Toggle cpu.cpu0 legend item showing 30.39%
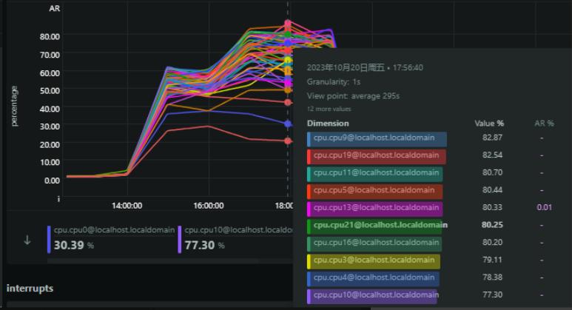Screen dimensions: 572x310 pyautogui.click(x=111, y=239)
